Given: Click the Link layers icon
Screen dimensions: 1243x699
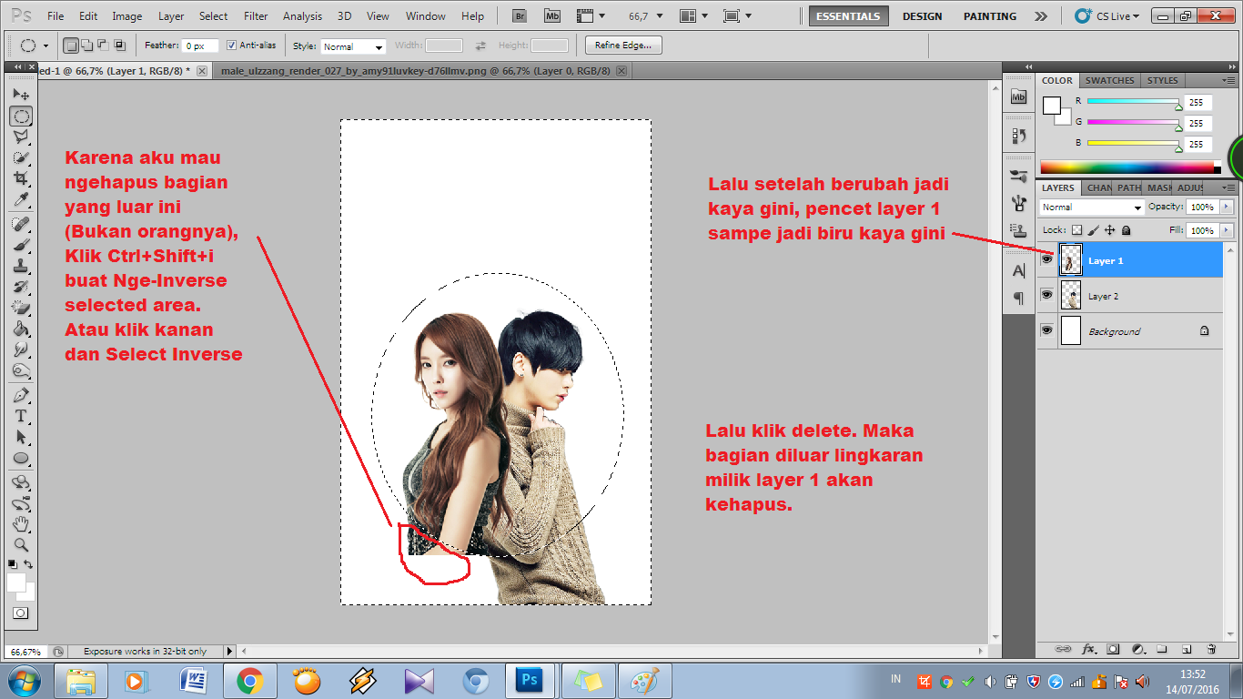Looking at the screenshot, I should click(1063, 649).
